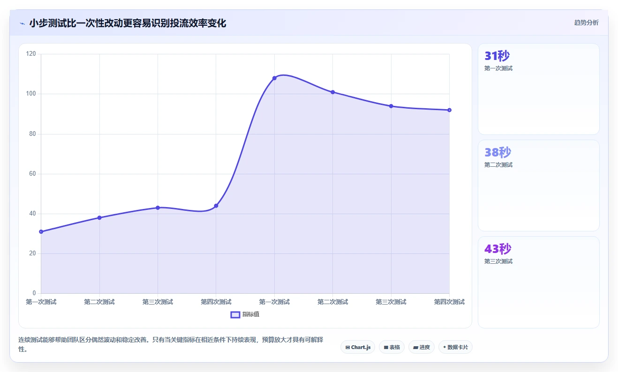Viewport: 618px width, 372px height.
Task: Open the 38秒 stat card
Action: coord(538,186)
